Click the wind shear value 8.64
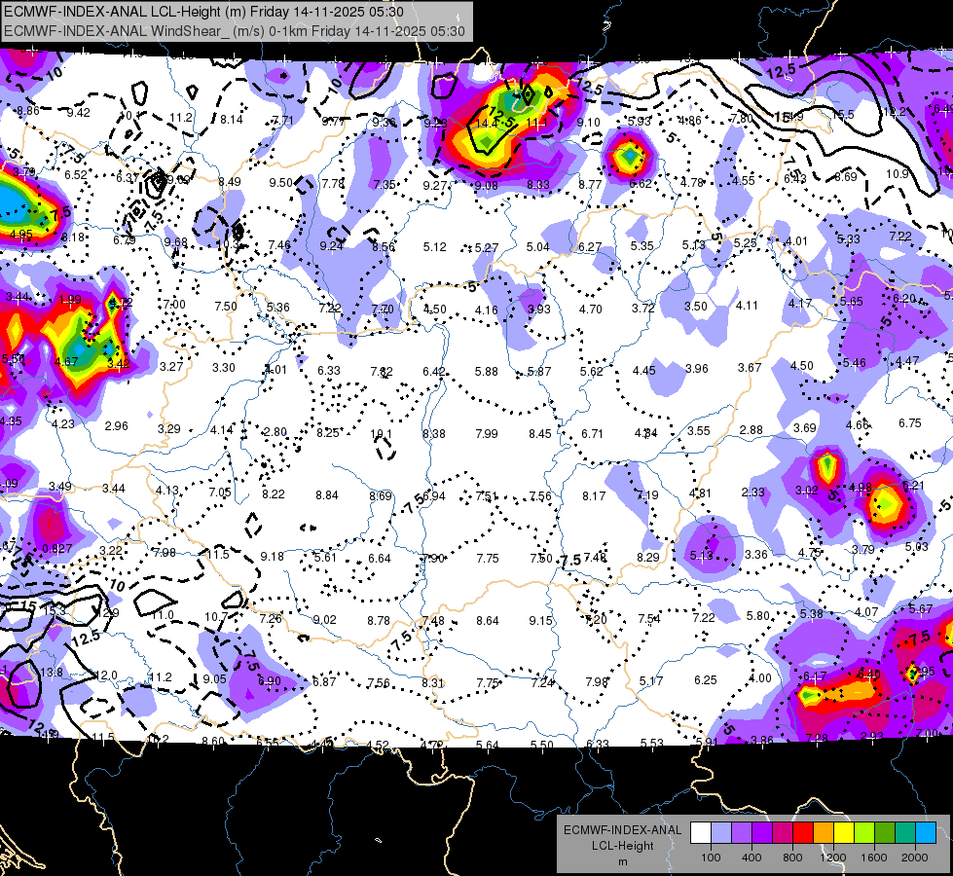 point(488,621)
